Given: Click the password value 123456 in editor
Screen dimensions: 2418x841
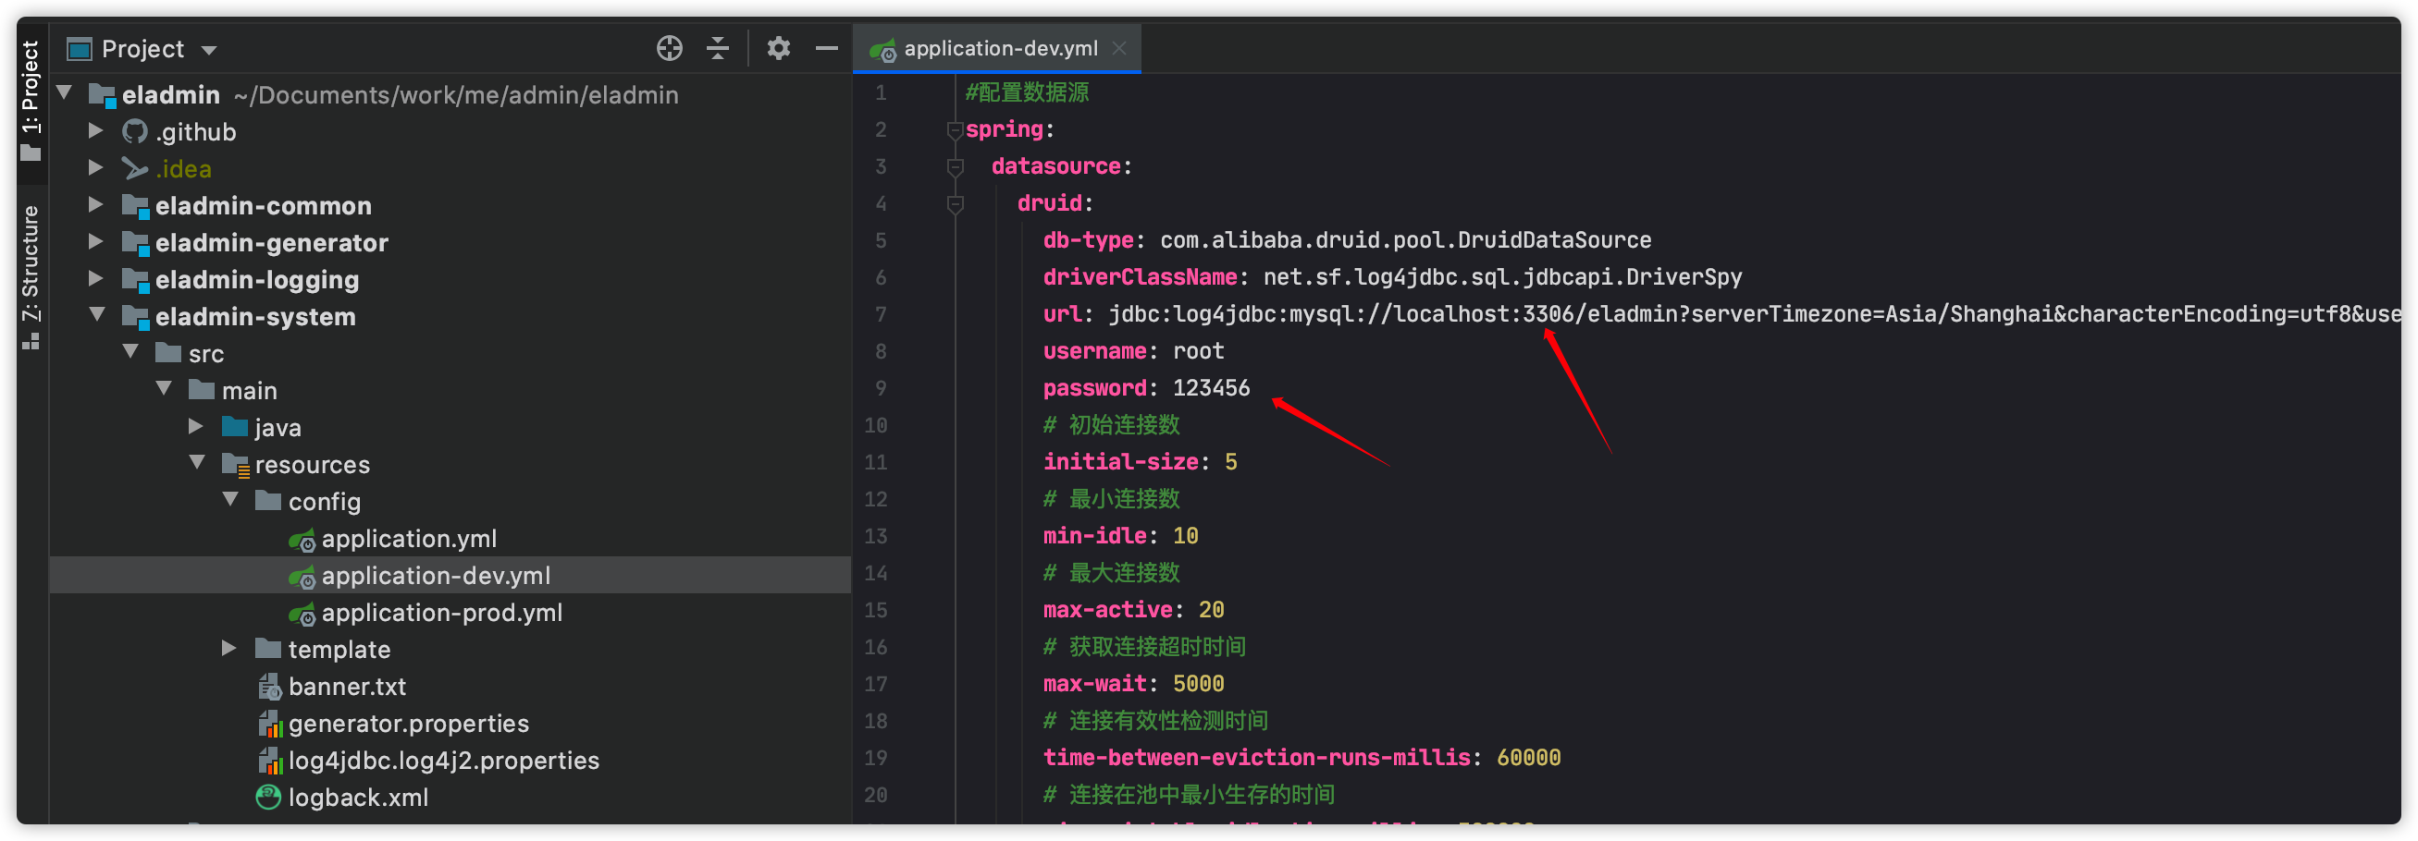Looking at the screenshot, I should coord(1211,388).
